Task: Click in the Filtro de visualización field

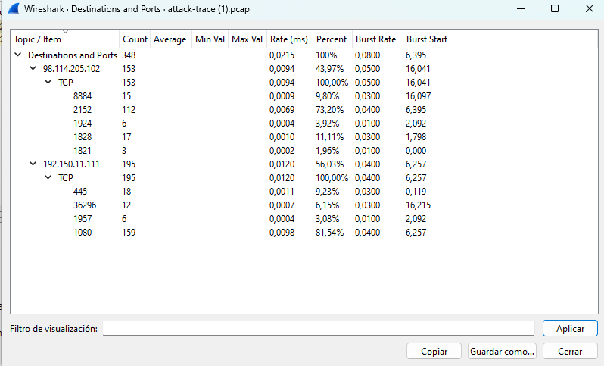Action: [x=318, y=328]
